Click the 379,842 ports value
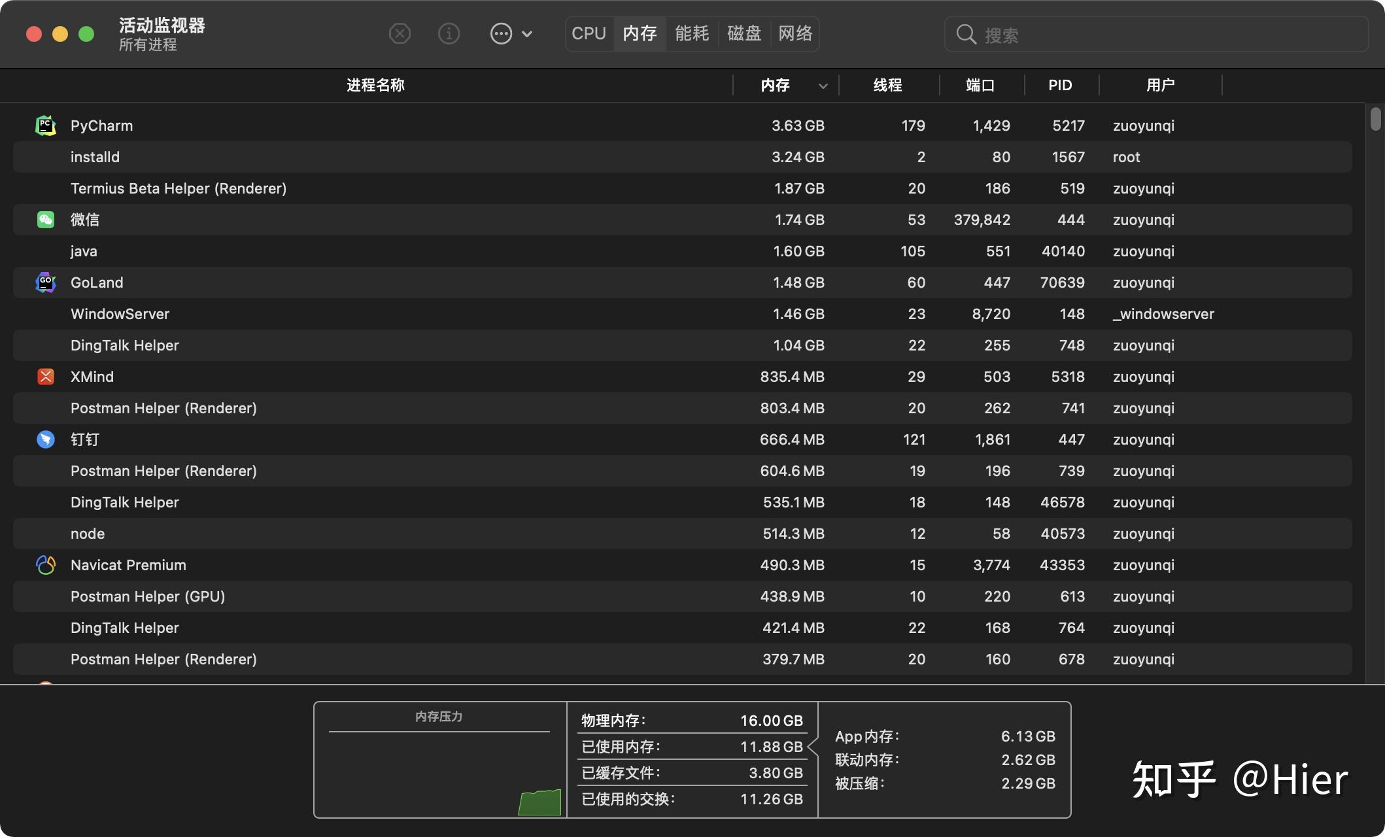1385x837 pixels. pos(982,220)
